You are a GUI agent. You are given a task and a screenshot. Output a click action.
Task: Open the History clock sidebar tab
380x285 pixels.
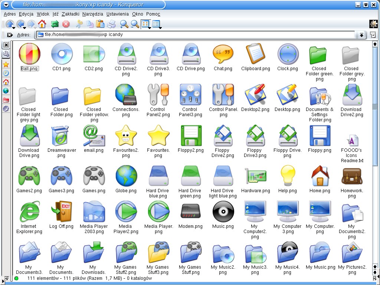coord(6,73)
